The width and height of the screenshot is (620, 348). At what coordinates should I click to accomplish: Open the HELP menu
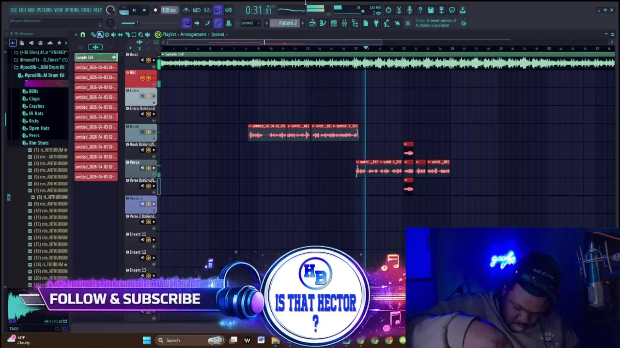[x=97, y=10]
